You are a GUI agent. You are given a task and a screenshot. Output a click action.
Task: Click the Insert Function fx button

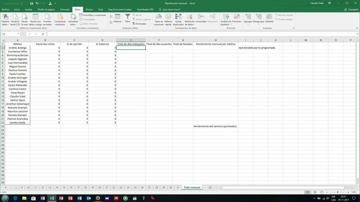click(x=43, y=34)
